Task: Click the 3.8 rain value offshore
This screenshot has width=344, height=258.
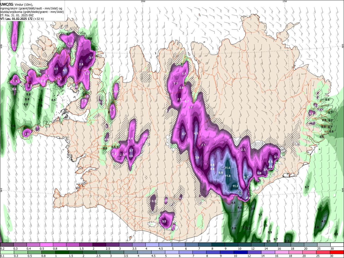Action: click(x=234, y=228)
